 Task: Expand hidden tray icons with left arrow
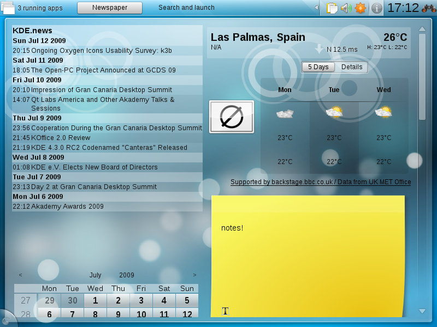point(316,8)
